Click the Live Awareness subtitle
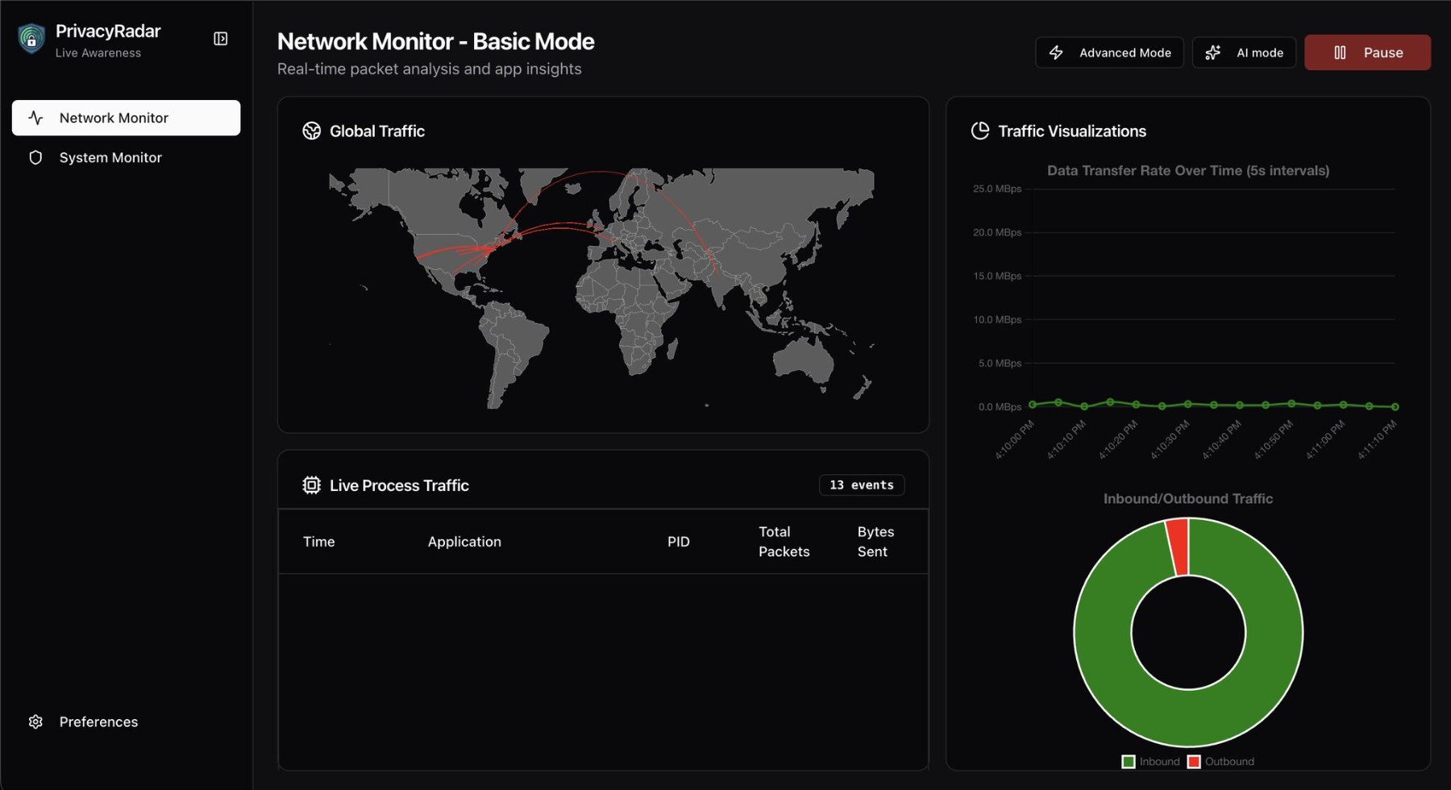The image size is (1451, 790). [x=98, y=53]
